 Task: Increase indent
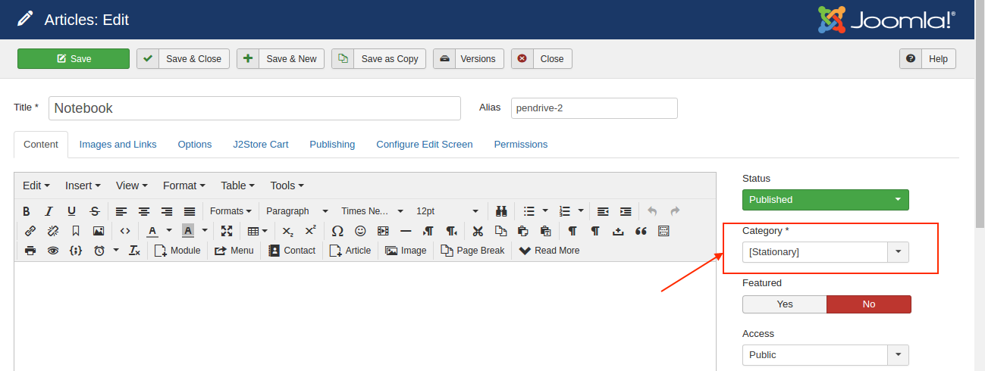click(626, 211)
